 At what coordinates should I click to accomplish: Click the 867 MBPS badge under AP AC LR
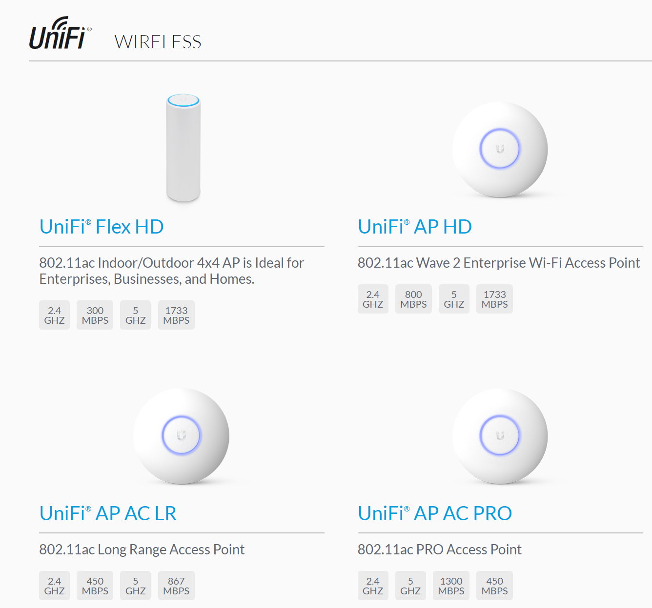pyautogui.click(x=176, y=586)
